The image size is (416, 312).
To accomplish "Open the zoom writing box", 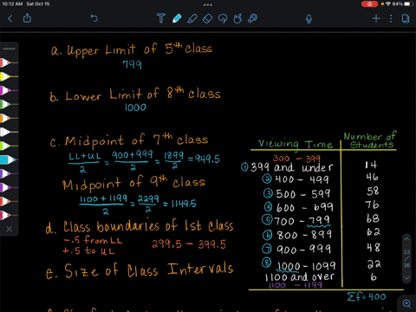I will (407, 303).
